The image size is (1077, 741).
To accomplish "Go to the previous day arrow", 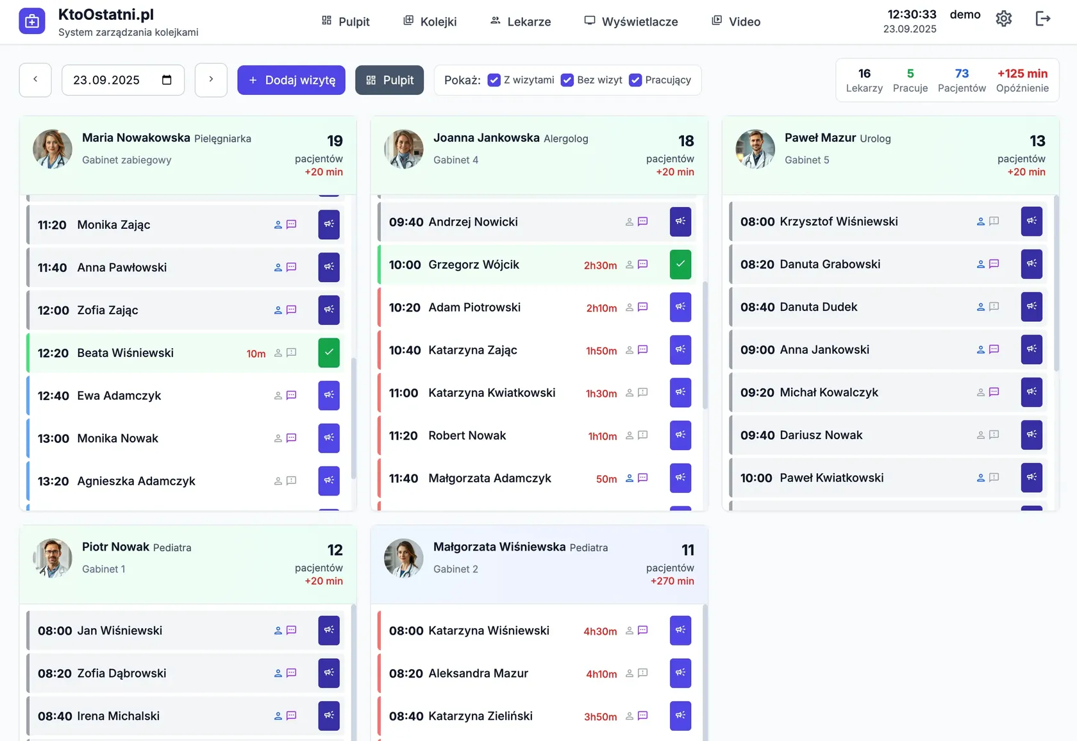I will [x=35, y=80].
